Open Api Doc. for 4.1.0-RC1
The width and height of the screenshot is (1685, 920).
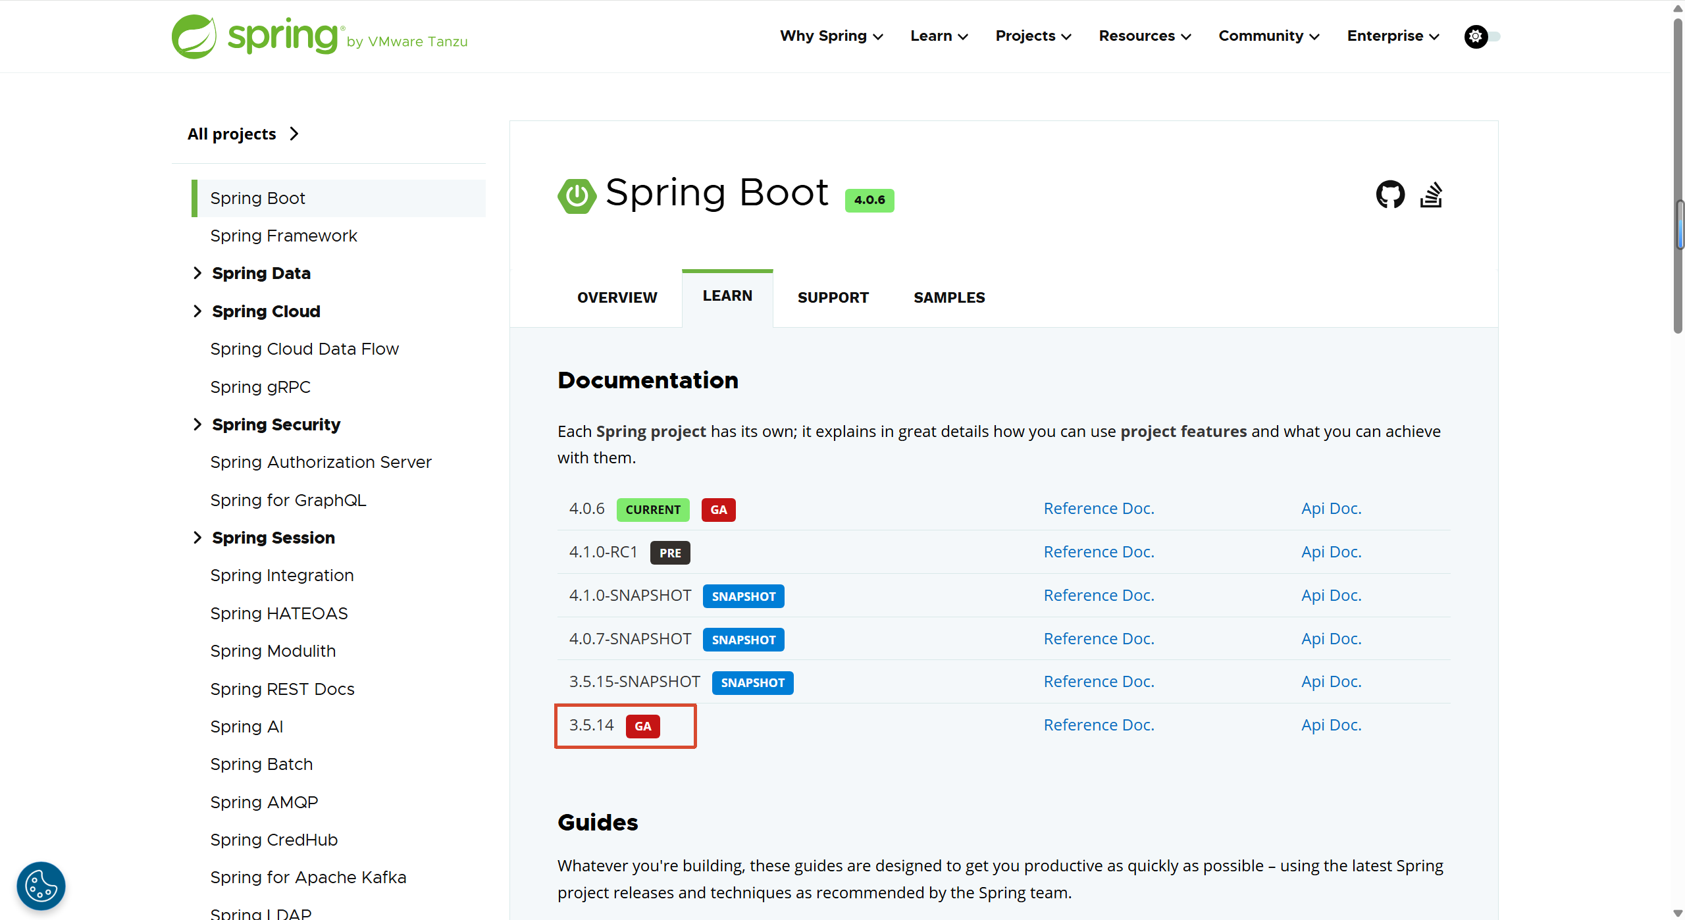tap(1331, 552)
